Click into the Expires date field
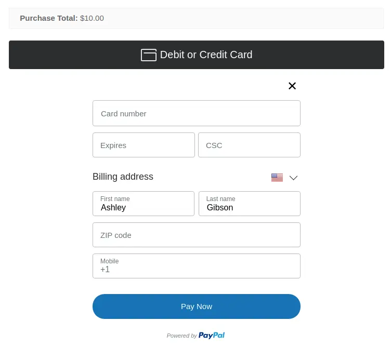The width and height of the screenshot is (391, 347). pyautogui.click(x=144, y=145)
